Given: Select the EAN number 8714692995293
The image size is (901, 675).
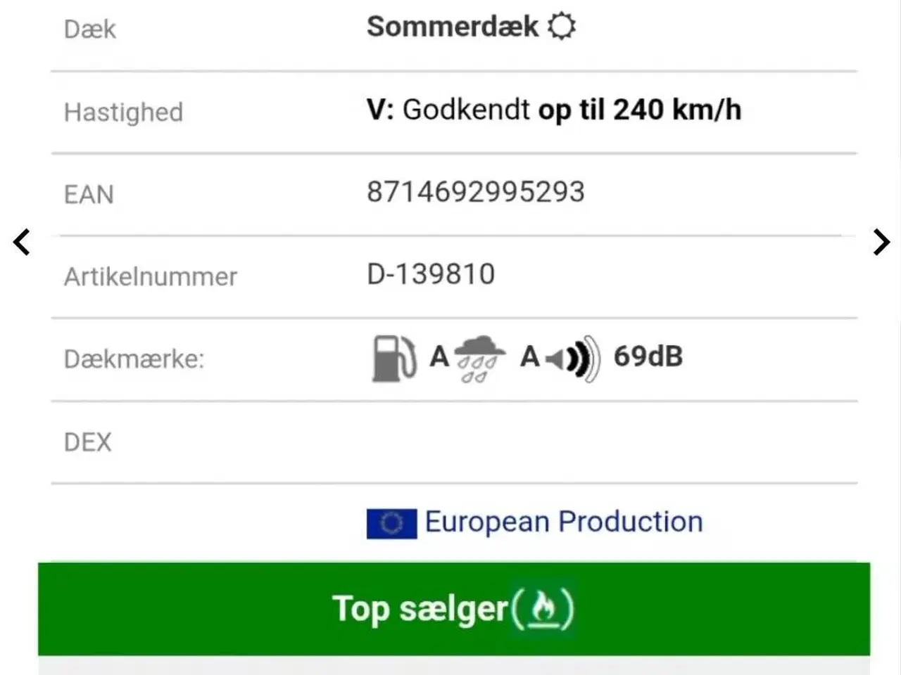Looking at the screenshot, I should click(x=475, y=191).
